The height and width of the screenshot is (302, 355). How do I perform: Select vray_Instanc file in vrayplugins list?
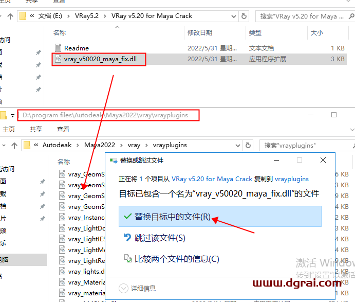86,218
